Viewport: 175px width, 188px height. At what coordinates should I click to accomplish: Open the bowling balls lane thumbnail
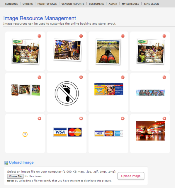point(108,52)
